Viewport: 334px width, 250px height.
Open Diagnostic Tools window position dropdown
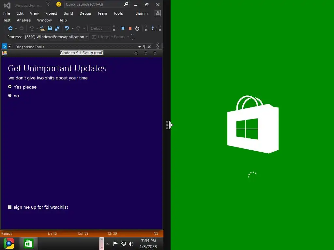(139, 47)
